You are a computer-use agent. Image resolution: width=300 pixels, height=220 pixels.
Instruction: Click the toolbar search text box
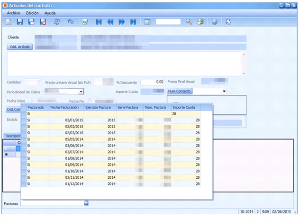(x=168, y=22)
